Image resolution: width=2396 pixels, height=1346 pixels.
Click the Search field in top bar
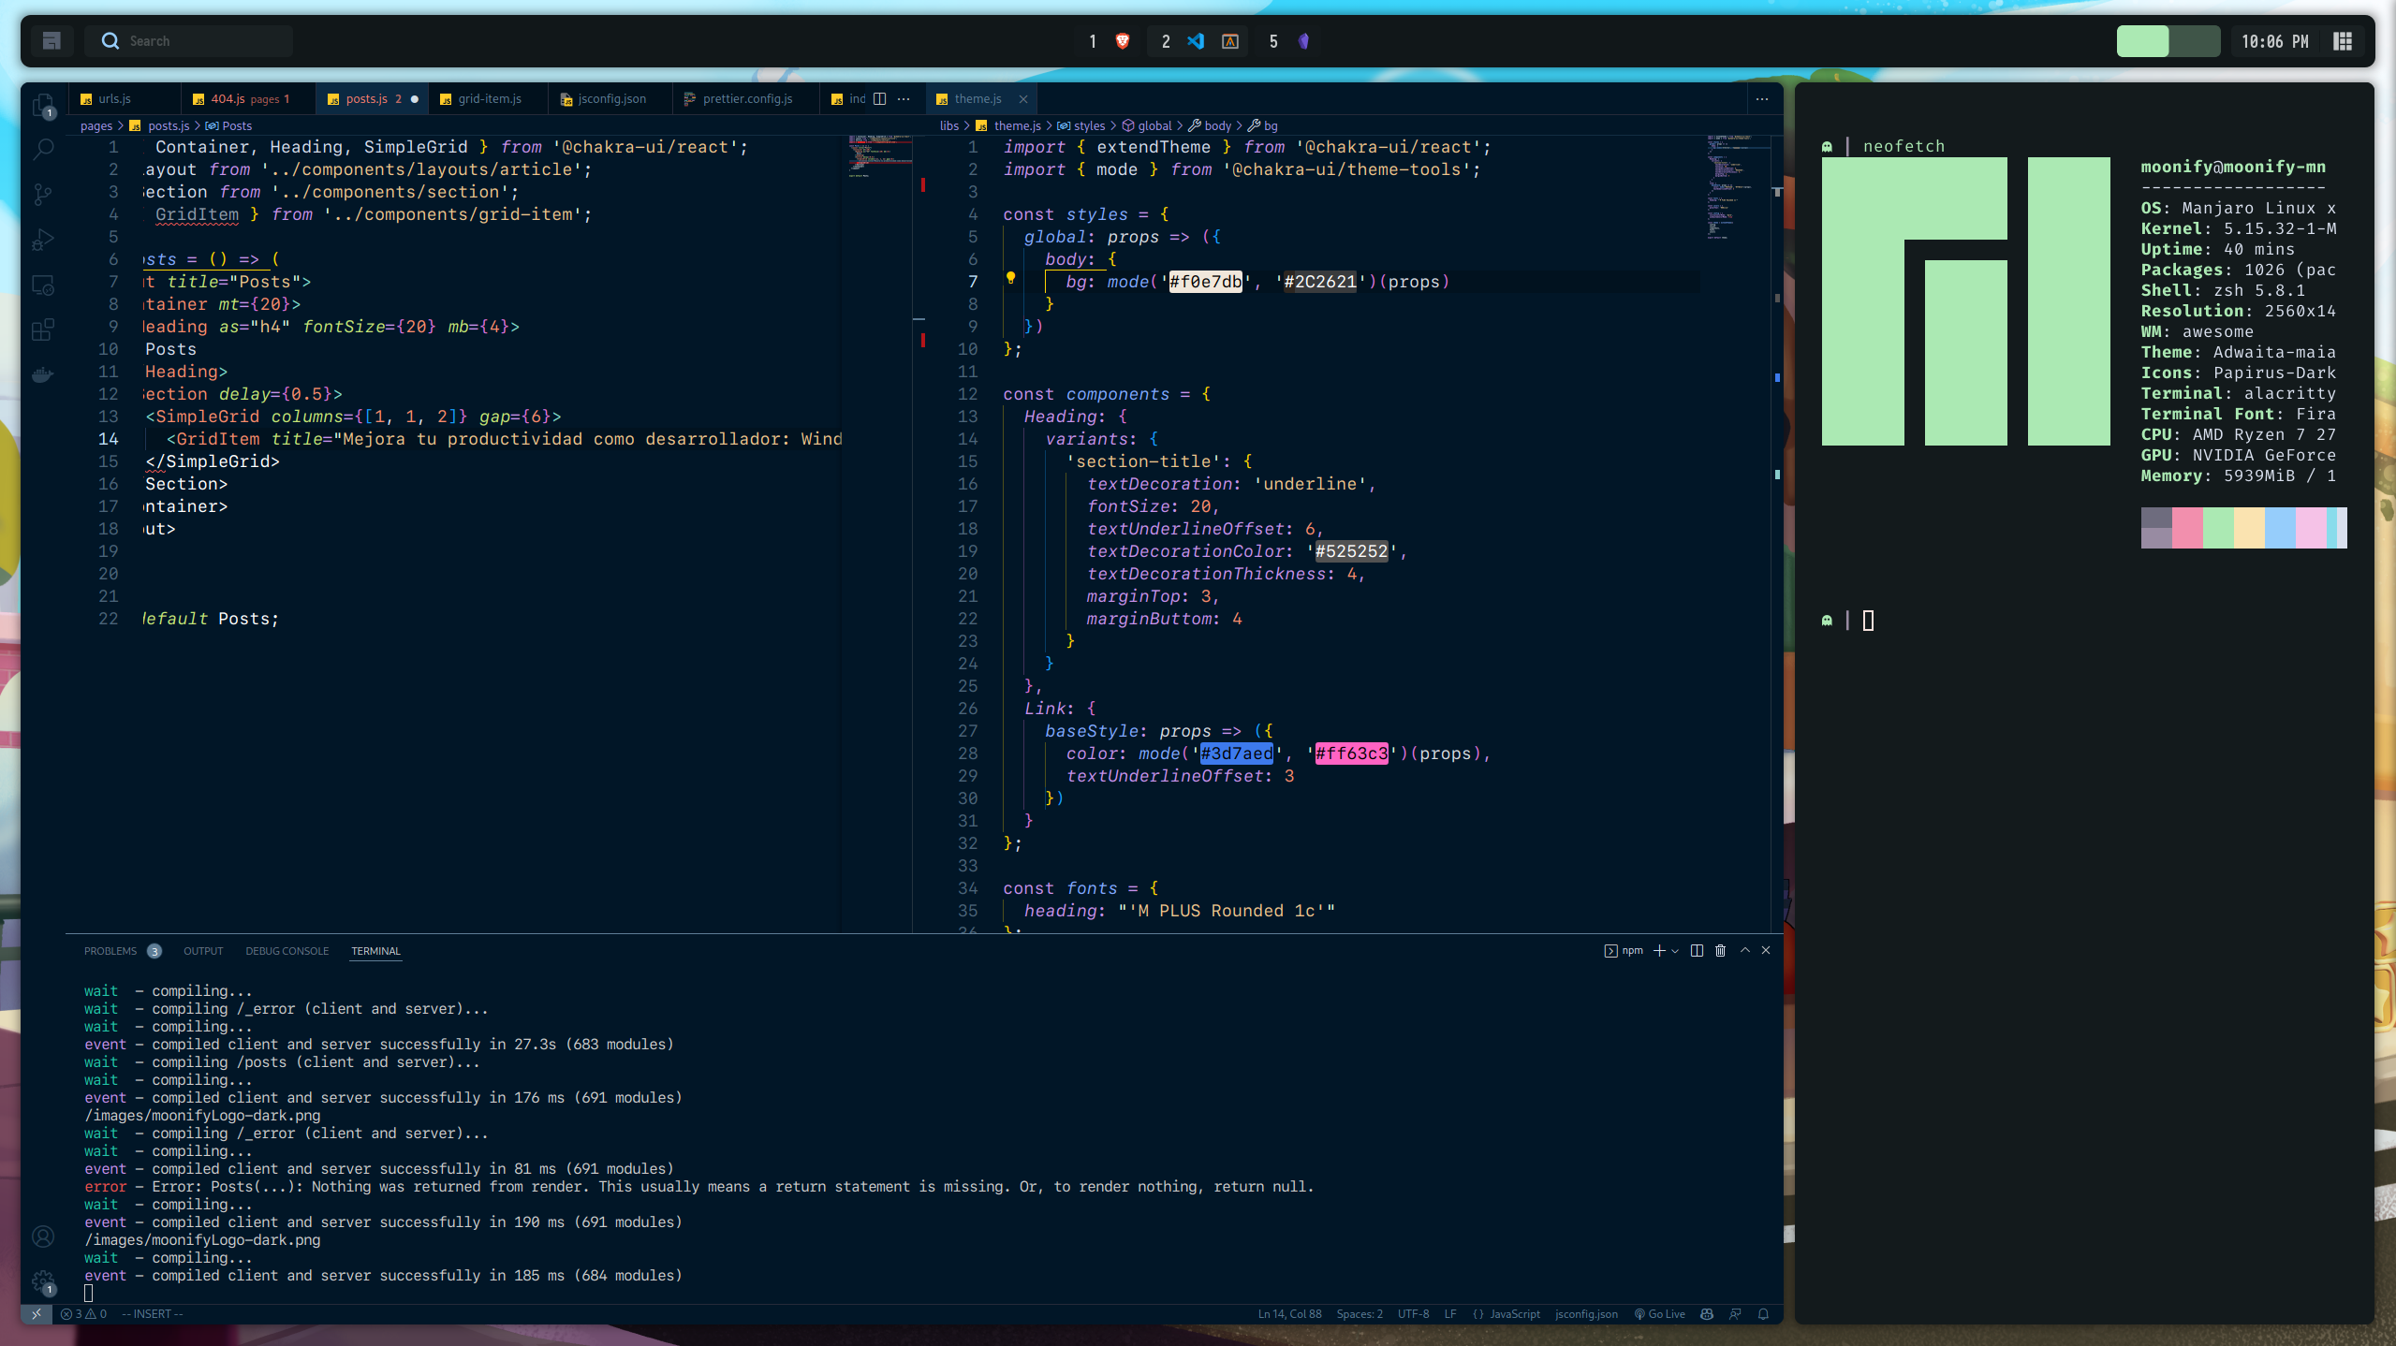(189, 41)
